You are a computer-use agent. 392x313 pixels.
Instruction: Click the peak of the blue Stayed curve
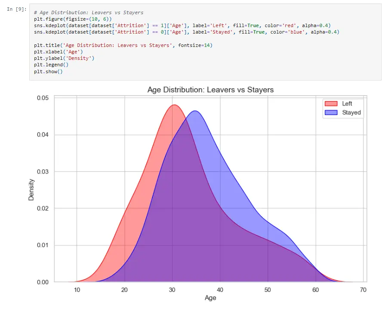pos(195,111)
